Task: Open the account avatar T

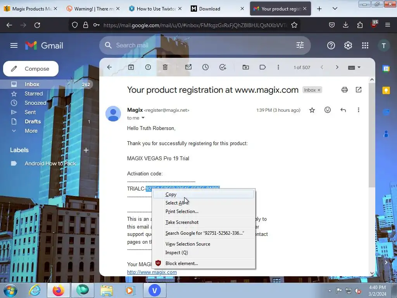Action: [384, 46]
